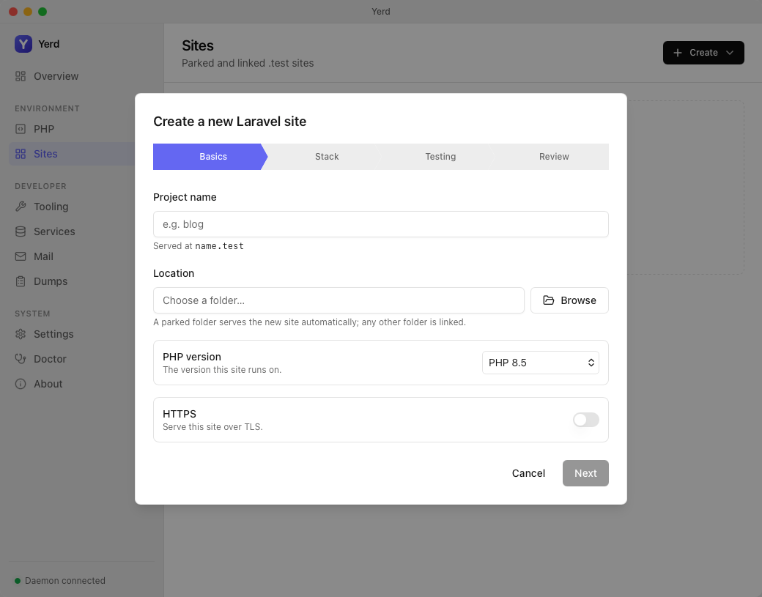This screenshot has width=762, height=597.
Task: Expand the Create button chevron
Action: [x=730, y=53]
